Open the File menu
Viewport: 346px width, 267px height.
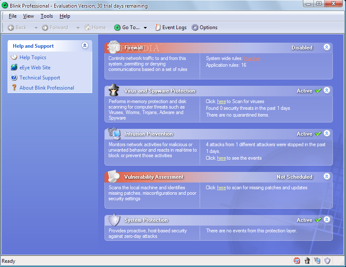coord(13,16)
